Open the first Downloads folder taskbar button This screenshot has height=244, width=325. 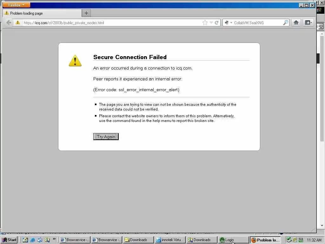pyautogui.click(x=139, y=240)
